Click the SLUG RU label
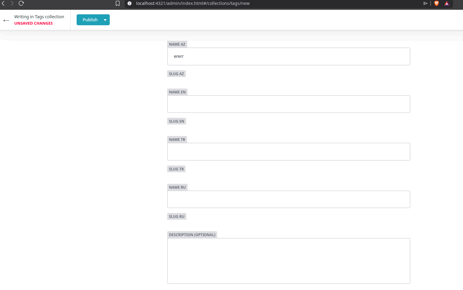Screen dimensions: 463x290 177,216
